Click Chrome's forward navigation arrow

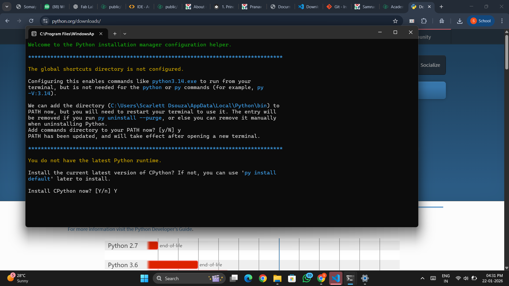pyautogui.click(x=19, y=21)
